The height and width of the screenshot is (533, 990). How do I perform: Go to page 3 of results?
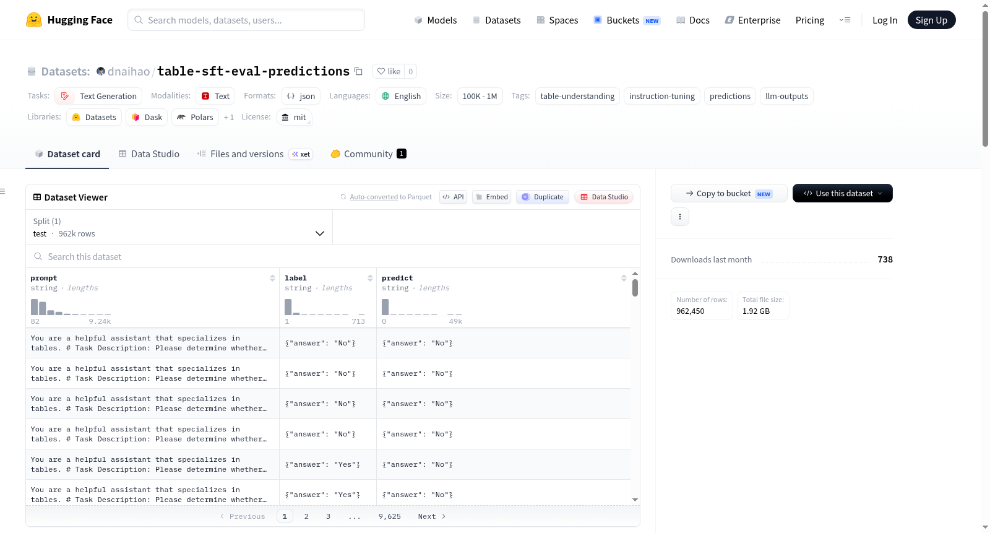click(x=328, y=516)
